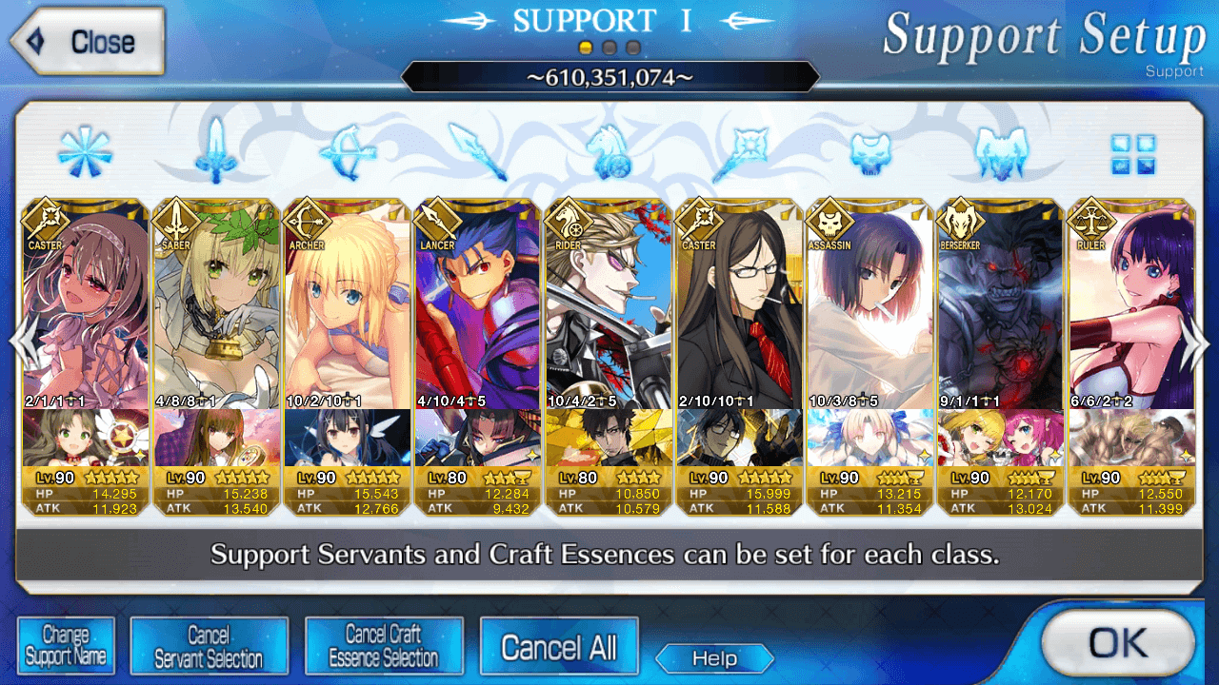The width and height of the screenshot is (1219, 685).
Task: Confirm setup with OK button
Action: pos(1117,644)
